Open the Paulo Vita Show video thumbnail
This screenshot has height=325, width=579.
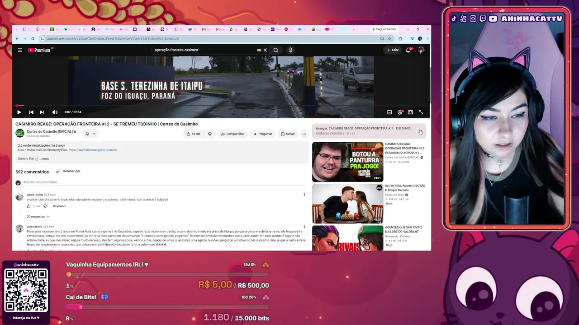[347, 204]
